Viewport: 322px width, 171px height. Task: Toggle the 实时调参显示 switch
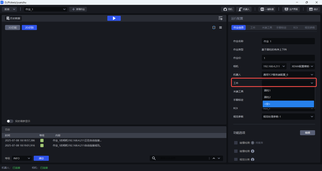[x=10, y=121]
